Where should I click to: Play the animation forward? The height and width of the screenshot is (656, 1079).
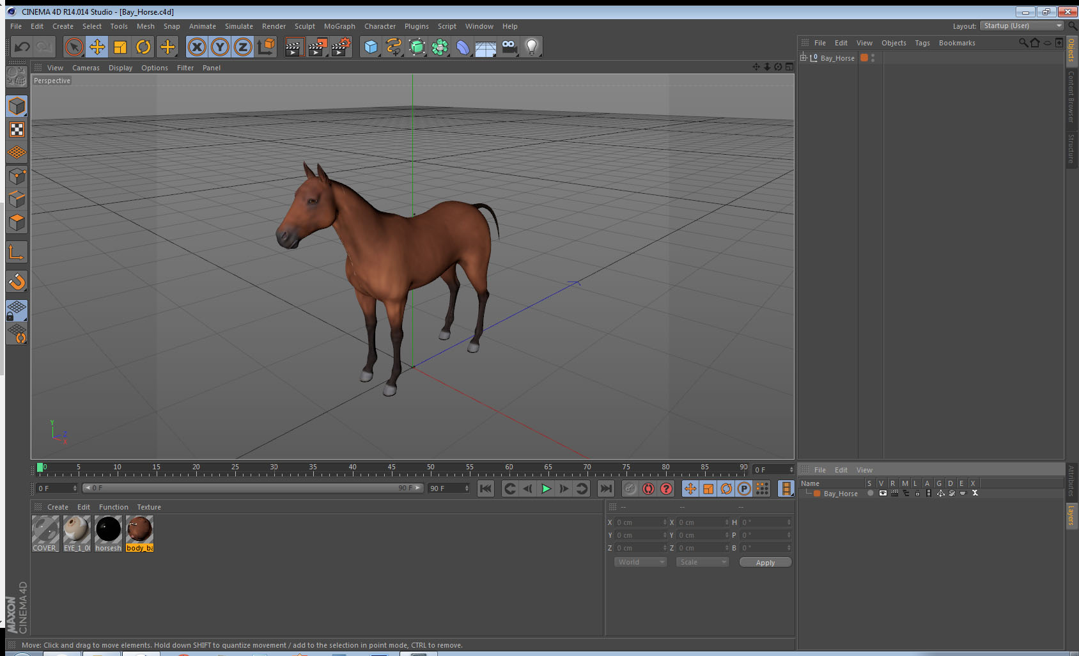(546, 488)
